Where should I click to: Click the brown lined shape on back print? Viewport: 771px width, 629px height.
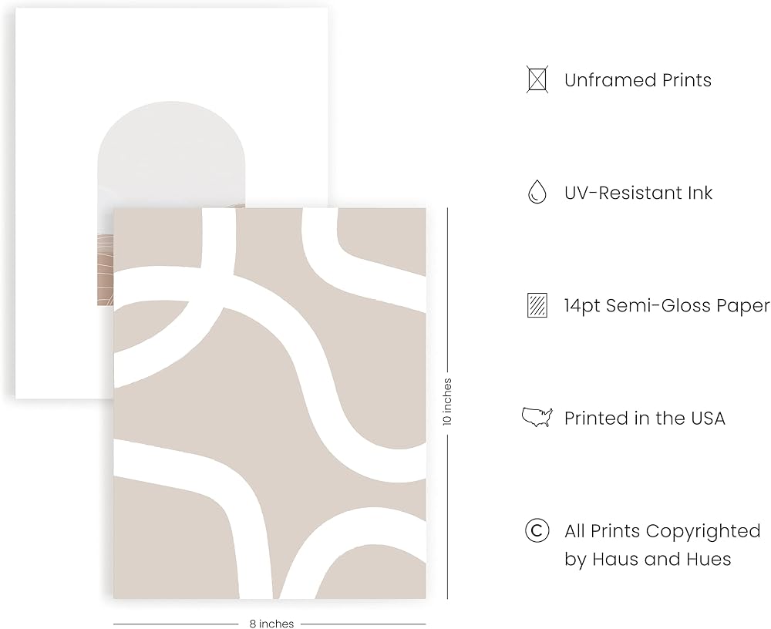coord(105,269)
